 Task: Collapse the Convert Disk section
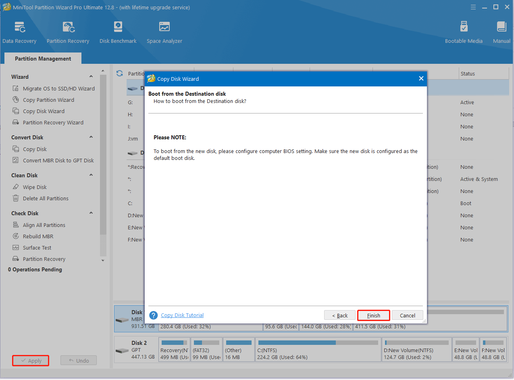pos(91,137)
